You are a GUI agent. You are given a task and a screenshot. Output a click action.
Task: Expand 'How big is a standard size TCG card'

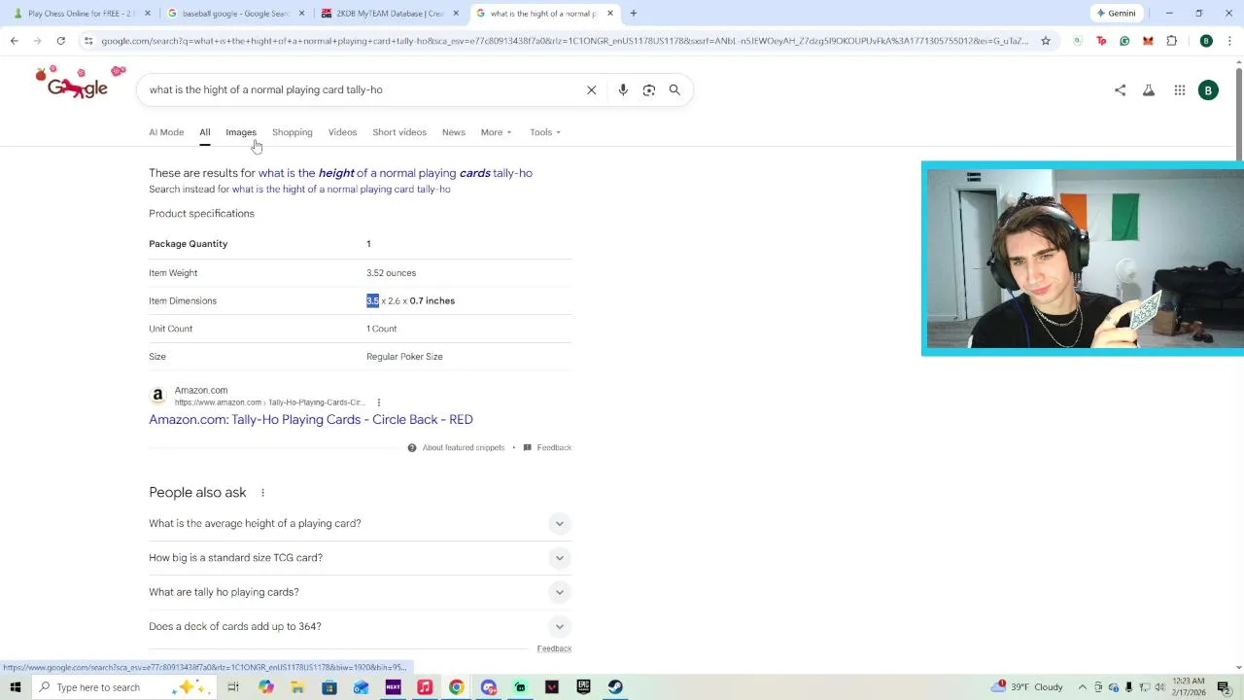[x=559, y=558]
